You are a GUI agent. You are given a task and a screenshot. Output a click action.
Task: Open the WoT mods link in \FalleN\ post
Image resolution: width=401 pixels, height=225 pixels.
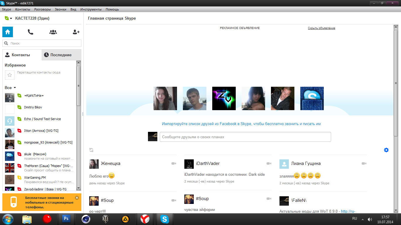click(x=348, y=211)
